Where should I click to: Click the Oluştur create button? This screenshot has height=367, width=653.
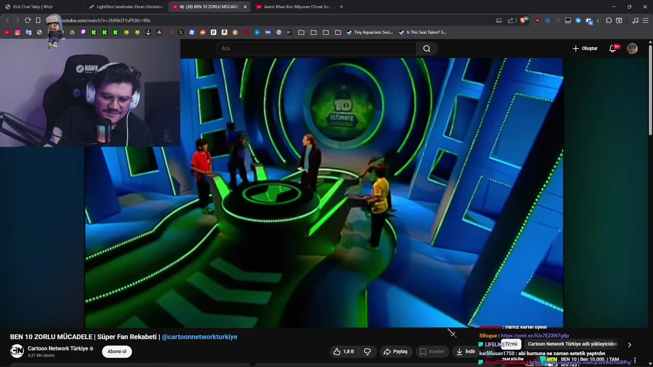(585, 48)
